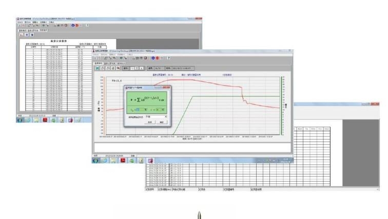Click the third sub-toolbar icon in report window

pyautogui.click(x=32, y=35)
